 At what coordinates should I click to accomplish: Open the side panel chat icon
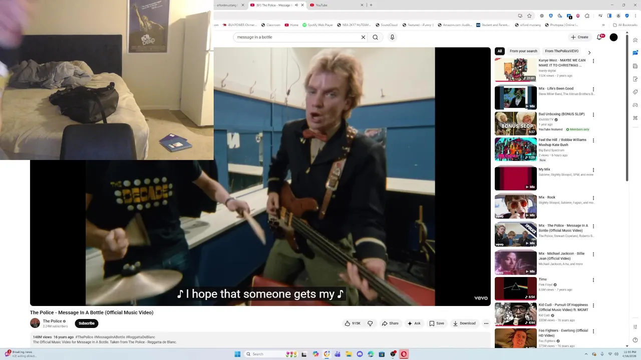[x=635, y=52]
